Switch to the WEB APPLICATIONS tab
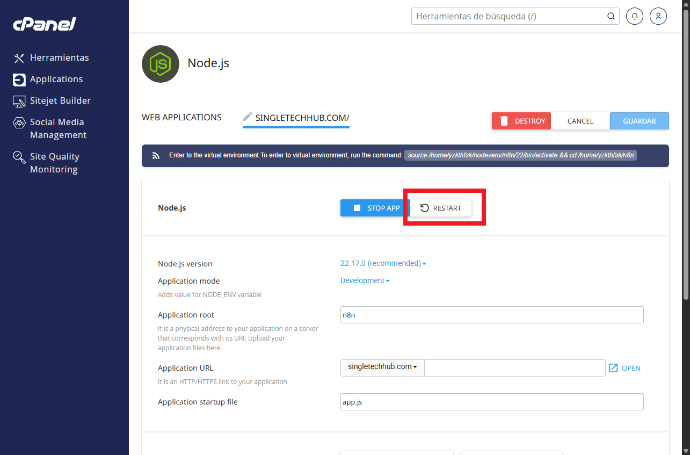The height and width of the screenshot is (455, 690). [181, 117]
